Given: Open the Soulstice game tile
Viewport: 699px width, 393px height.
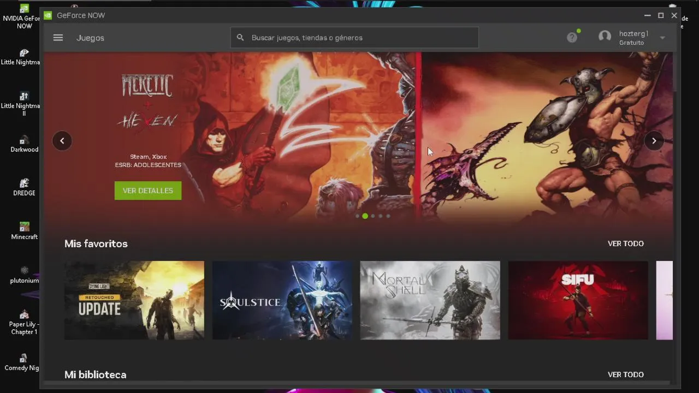Looking at the screenshot, I should tap(282, 300).
